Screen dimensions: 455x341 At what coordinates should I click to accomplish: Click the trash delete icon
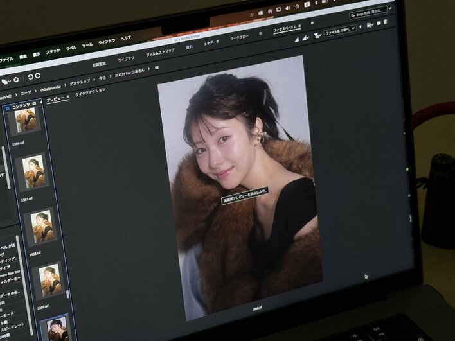pyautogui.click(x=386, y=22)
